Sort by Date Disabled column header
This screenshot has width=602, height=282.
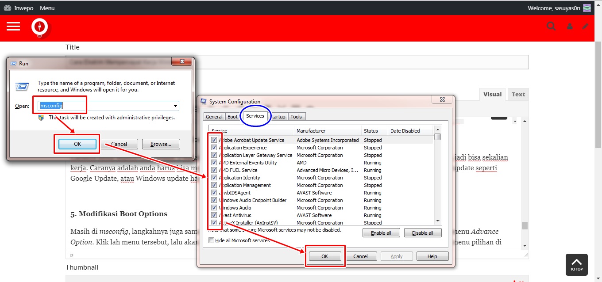pos(410,131)
